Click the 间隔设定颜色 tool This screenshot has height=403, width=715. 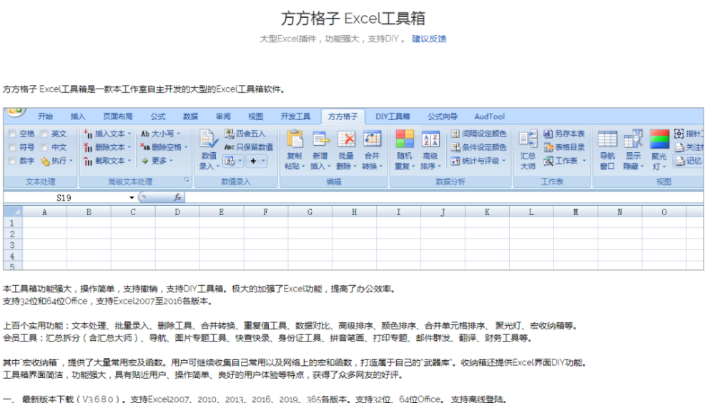click(479, 134)
